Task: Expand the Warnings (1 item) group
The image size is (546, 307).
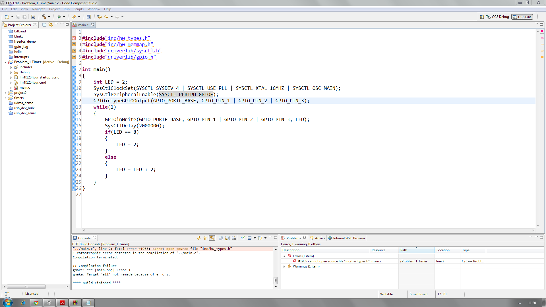Action: click(284, 267)
